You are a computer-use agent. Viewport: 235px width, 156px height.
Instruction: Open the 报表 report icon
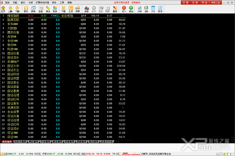[x=33, y=9]
